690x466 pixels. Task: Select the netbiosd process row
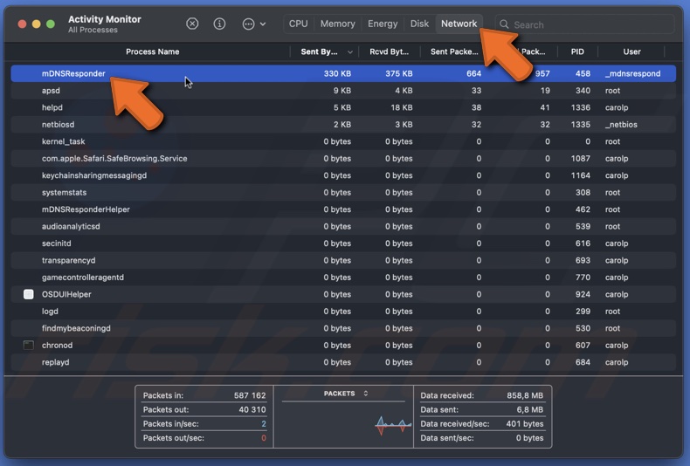point(343,125)
